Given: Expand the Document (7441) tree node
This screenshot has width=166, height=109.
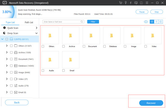Looking at the screenshot, I should (x=7, y=59).
